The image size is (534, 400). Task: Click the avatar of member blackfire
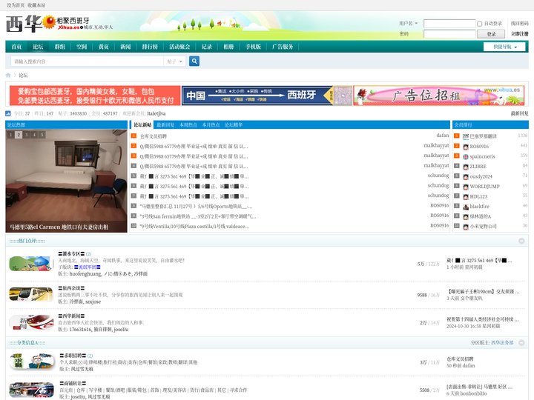click(466, 207)
